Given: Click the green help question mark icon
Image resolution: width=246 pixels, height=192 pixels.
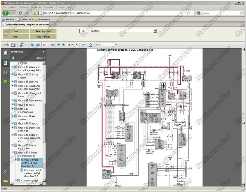Looking at the screenshot, I should pos(5,82).
